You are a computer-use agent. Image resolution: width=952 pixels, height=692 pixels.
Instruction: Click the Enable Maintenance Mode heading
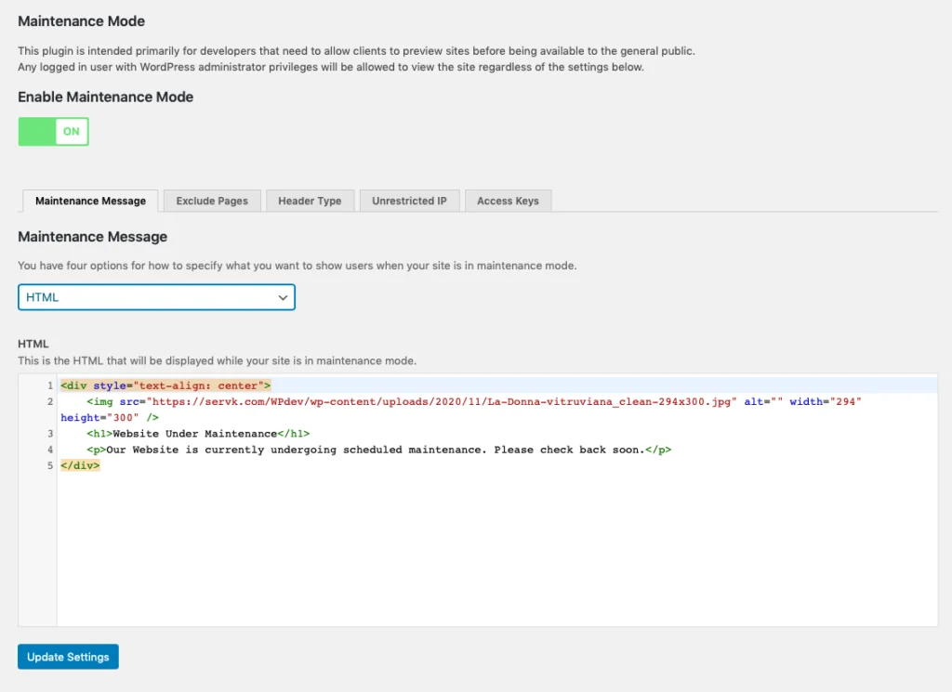coord(106,97)
